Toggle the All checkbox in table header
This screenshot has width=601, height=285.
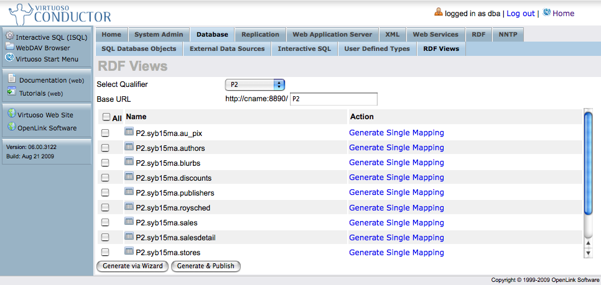pyautogui.click(x=106, y=117)
